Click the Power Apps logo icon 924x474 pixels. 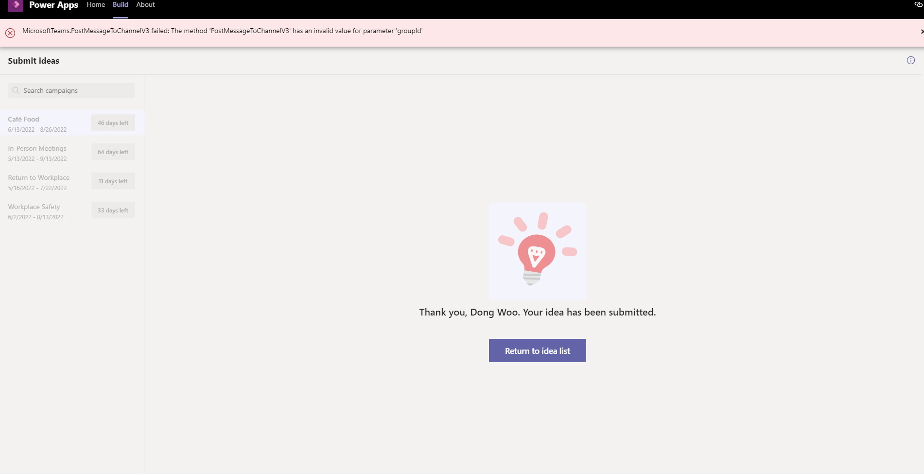tap(17, 6)
